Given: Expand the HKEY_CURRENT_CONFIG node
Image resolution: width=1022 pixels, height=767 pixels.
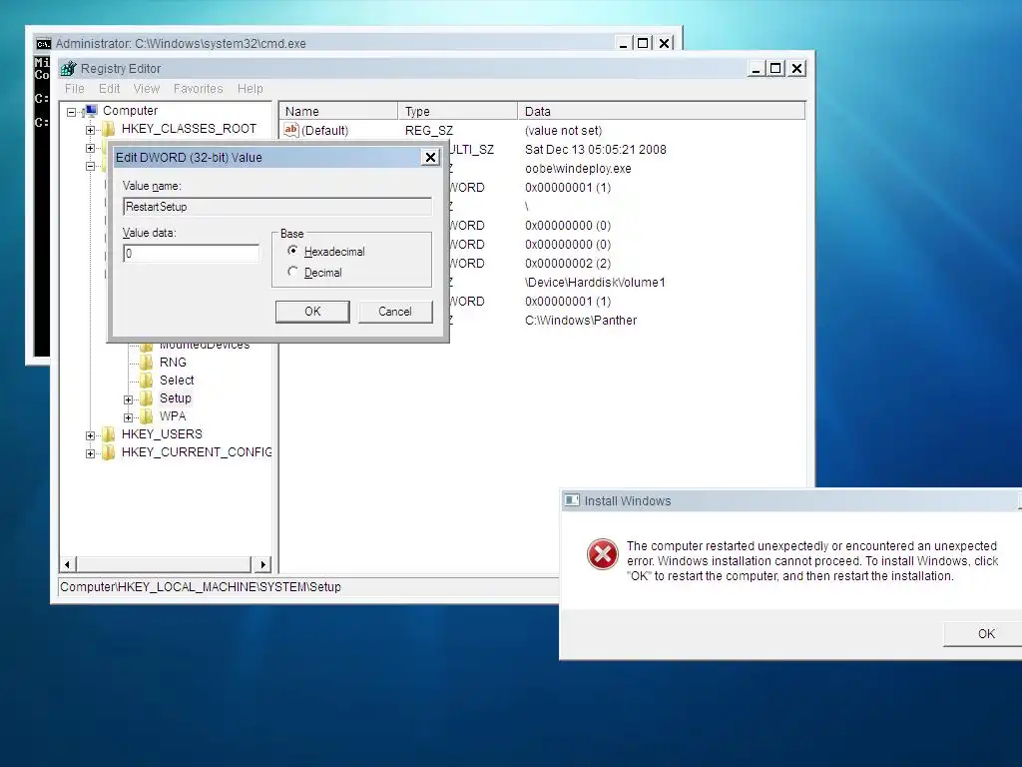Looking at the screenshot, I should pyautogui.click(x=90, y=453).
